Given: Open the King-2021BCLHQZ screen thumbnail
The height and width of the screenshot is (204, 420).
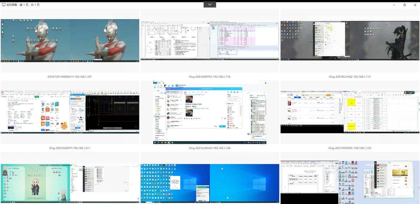Looking at the screenshot, I should tap(350, 41).
